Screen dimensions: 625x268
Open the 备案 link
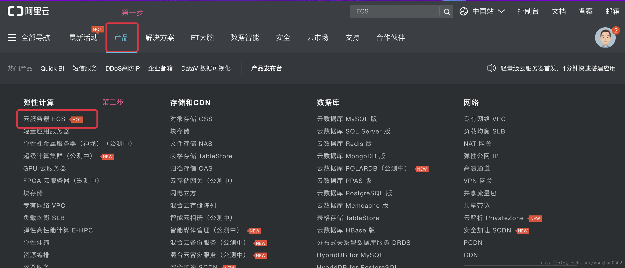pyautogui.click(x=585, y=11)
